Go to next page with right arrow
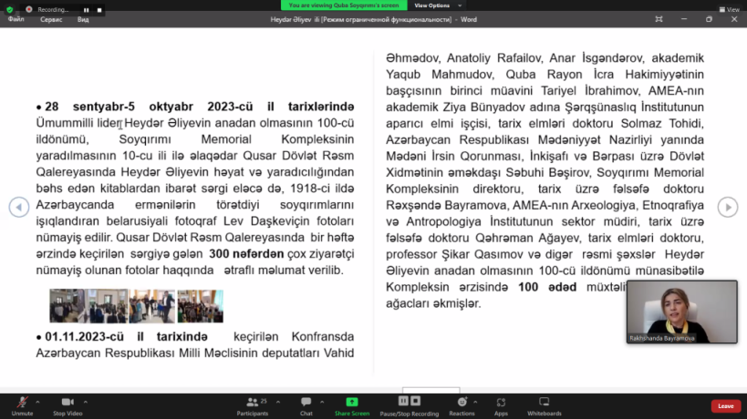The image size is (747, 419). [728, 207]
